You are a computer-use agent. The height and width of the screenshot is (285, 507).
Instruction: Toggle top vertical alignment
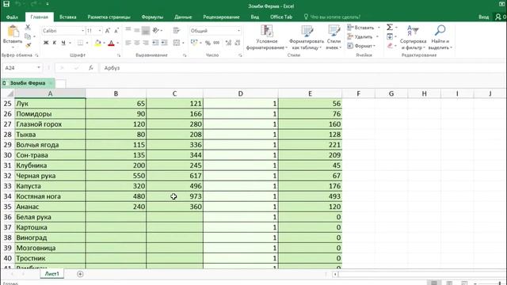128,30
